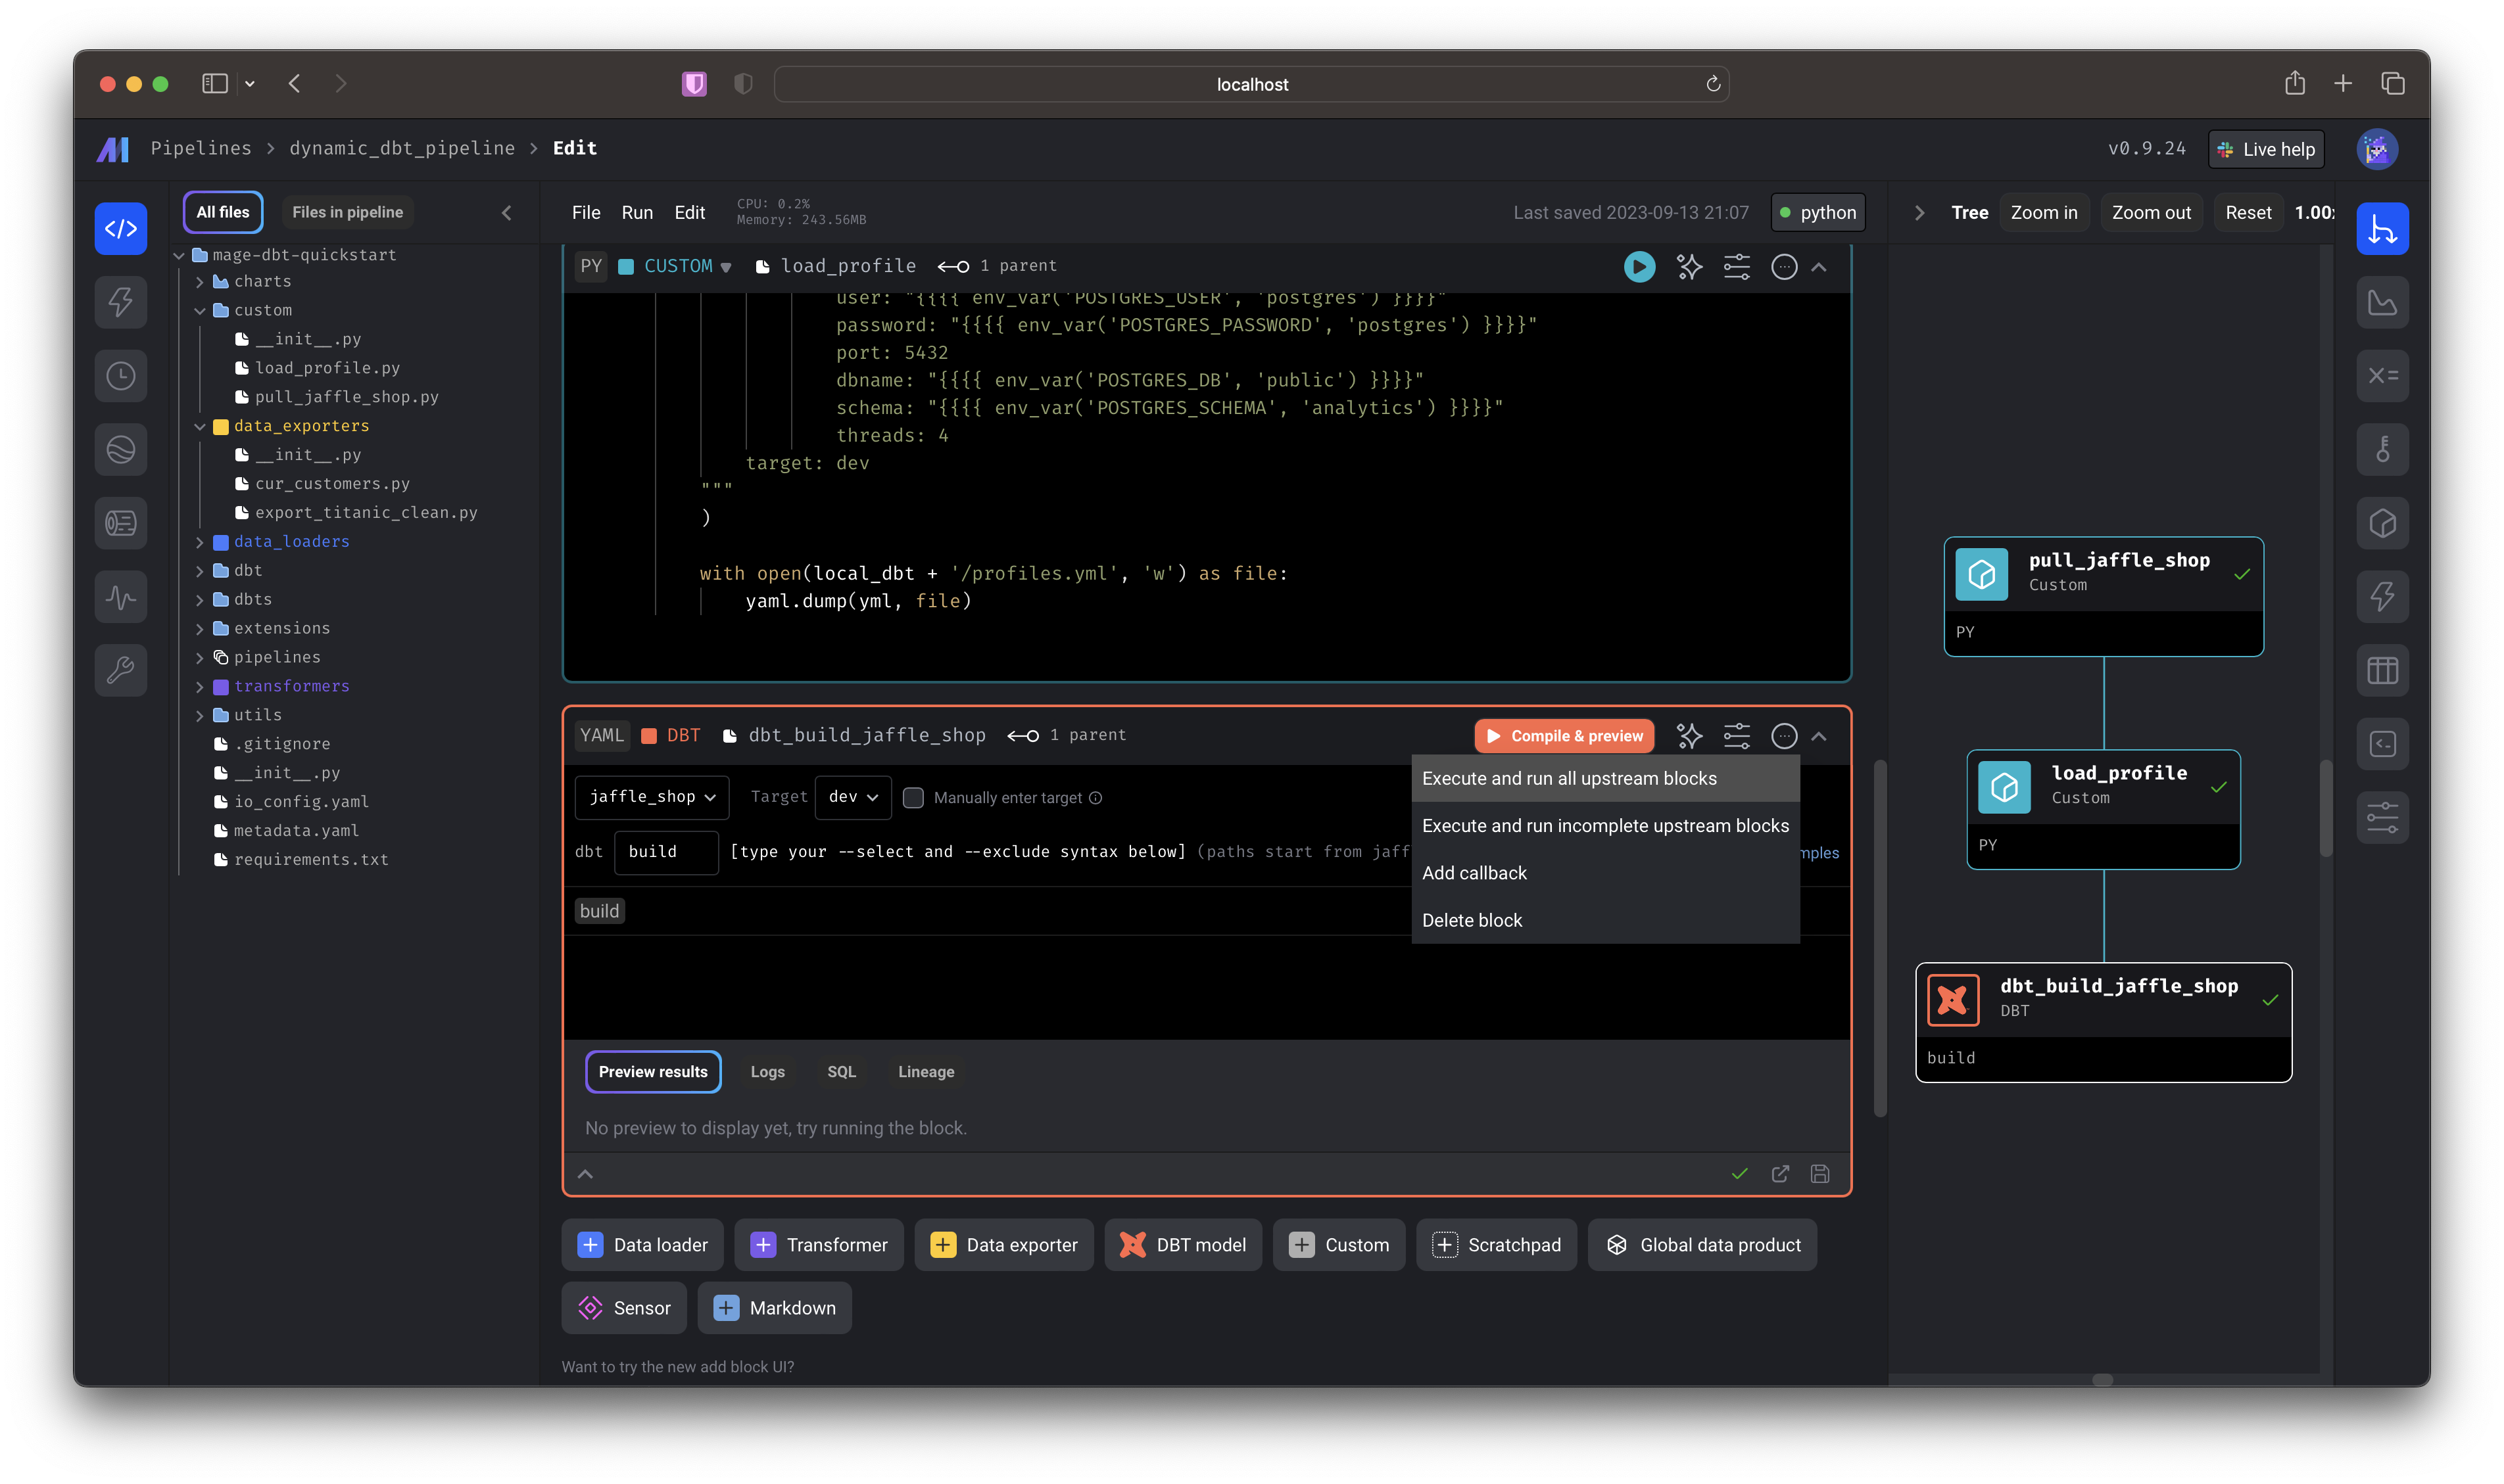Expand the transformers folder
The image size is (2504, 1484).
200,687
